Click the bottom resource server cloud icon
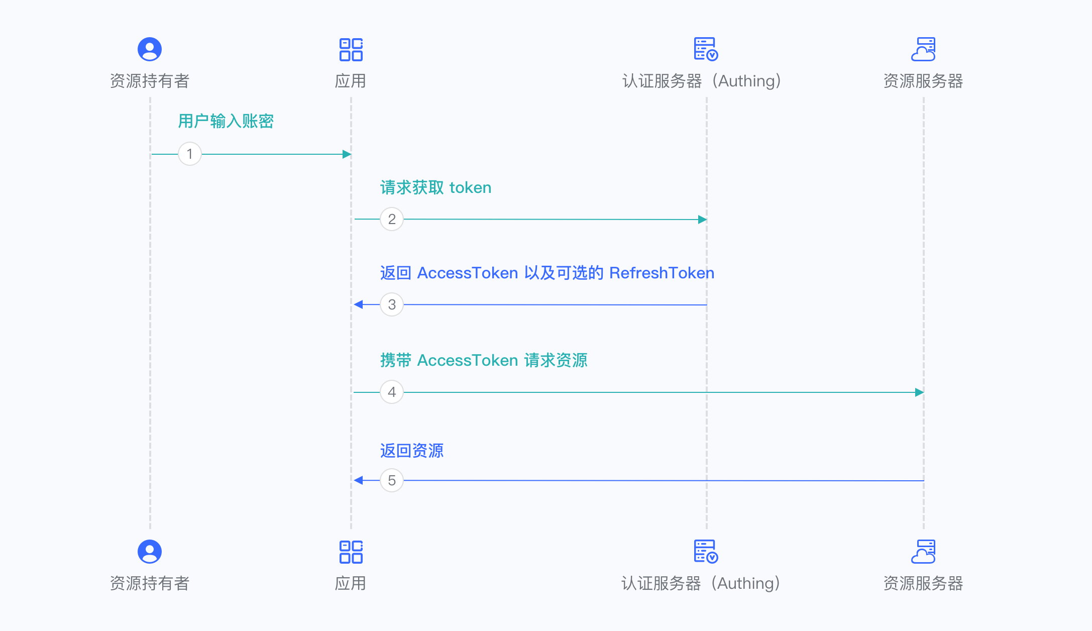Screen dimensions: 1092x631 coord(923,552)
